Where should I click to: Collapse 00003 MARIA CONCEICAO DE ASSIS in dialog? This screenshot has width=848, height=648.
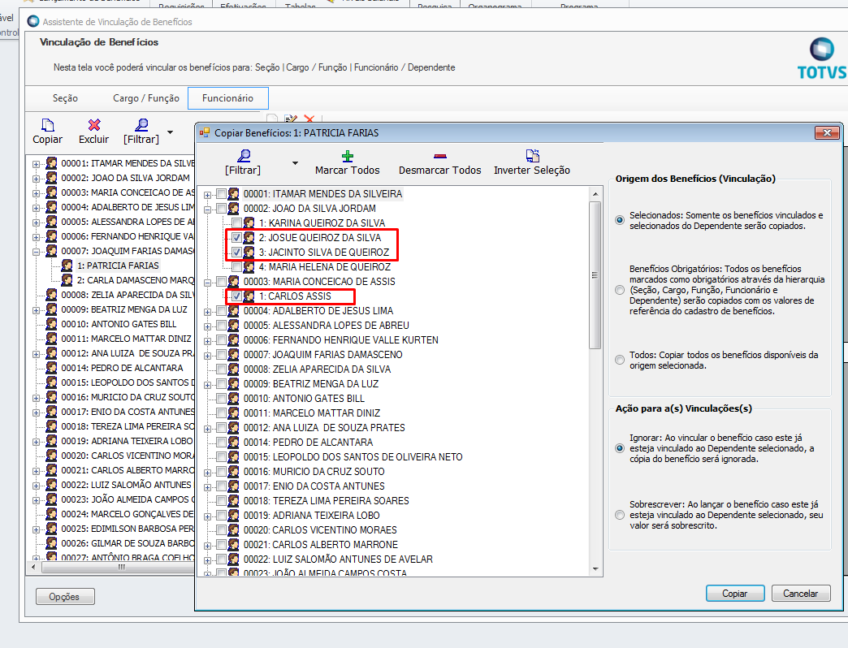[x=208, y=283]
